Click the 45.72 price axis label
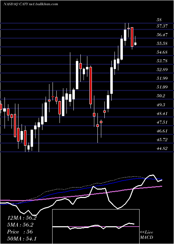 162,140
